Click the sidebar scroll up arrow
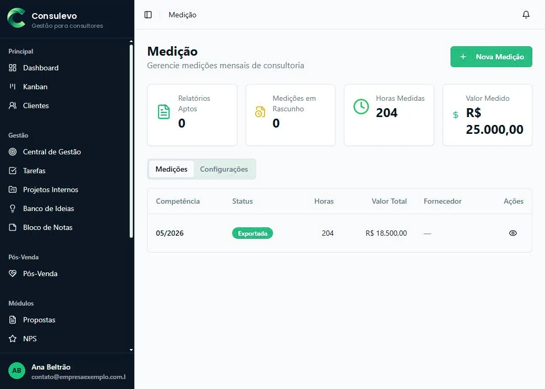Viewport: 545px width, 389px height. click(x=131, y=41)
